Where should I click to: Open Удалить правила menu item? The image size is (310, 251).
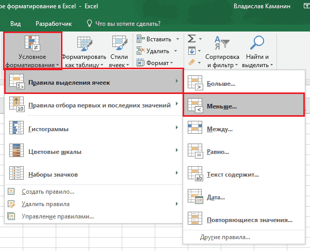click(93, 204)
